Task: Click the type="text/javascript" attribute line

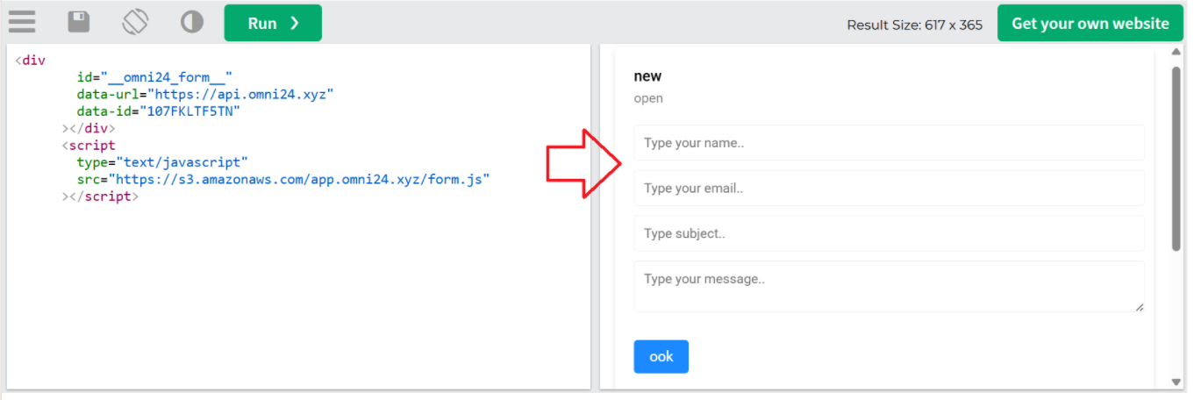Action: tap(163, 162)
